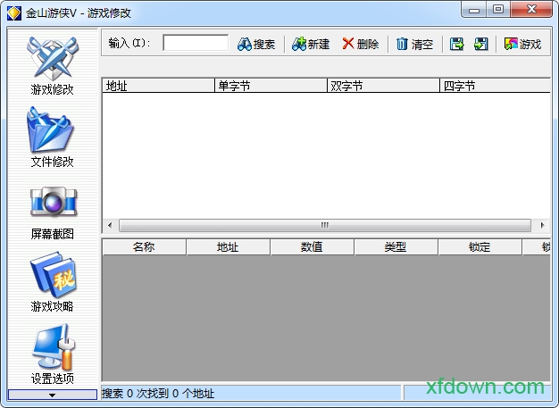The width and height of the screenshot is (559, 408).
Task: Click the 四字节 column header
Action: [496, 86]
